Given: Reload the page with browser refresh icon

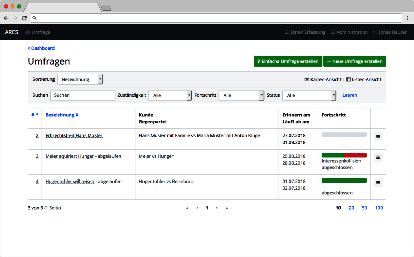Looking at the screenshot, I should (x=24, y=18).
